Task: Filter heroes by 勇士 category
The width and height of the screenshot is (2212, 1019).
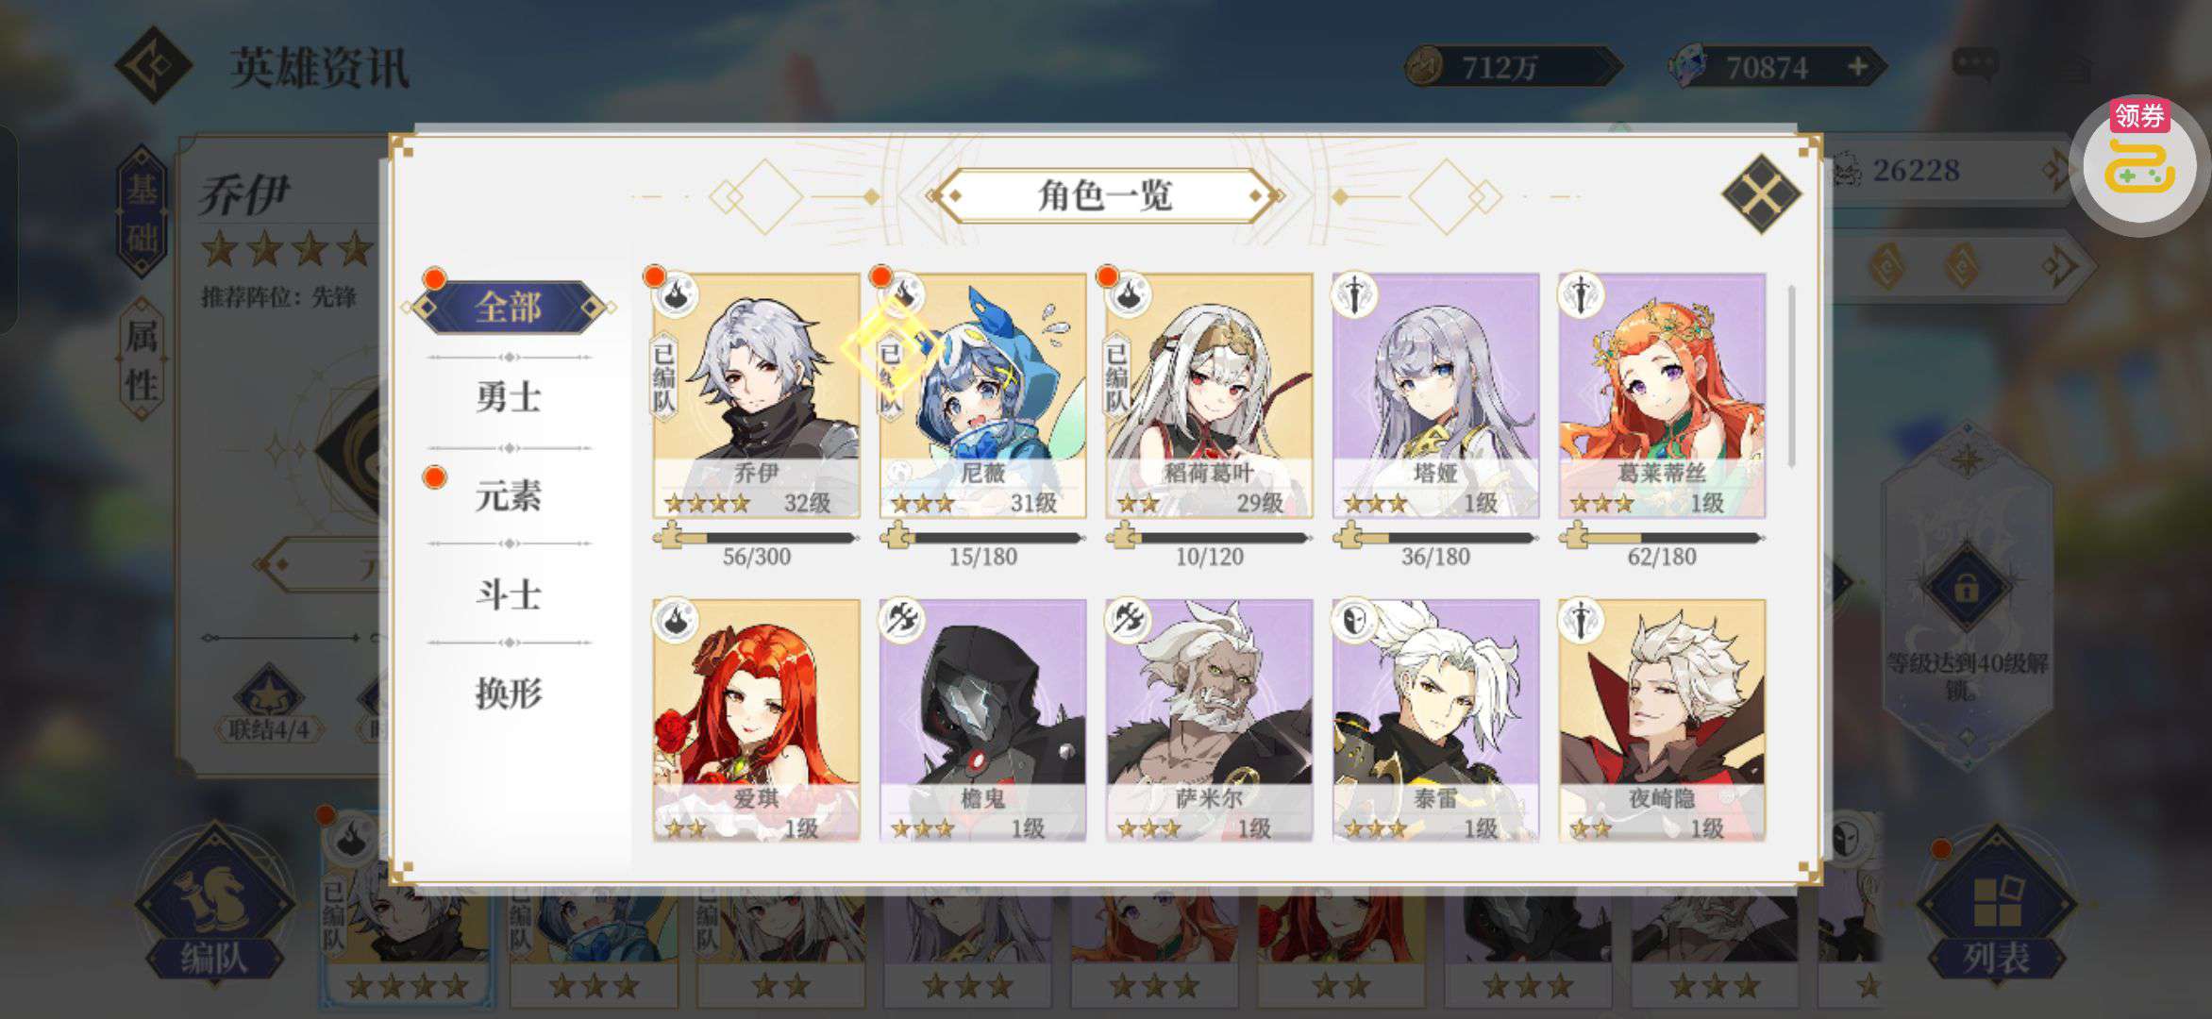Action: tap(509, 396)
